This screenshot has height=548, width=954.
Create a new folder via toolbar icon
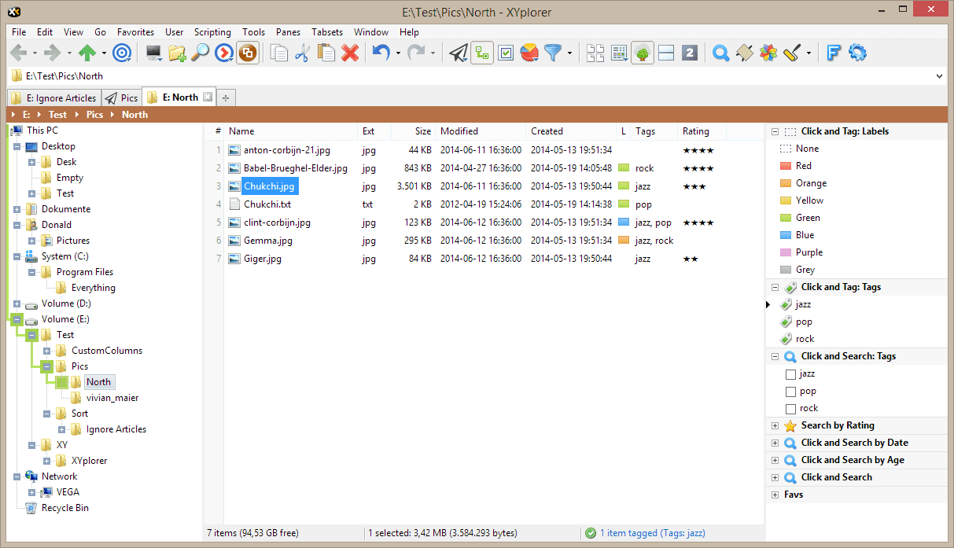coord(177,53)
